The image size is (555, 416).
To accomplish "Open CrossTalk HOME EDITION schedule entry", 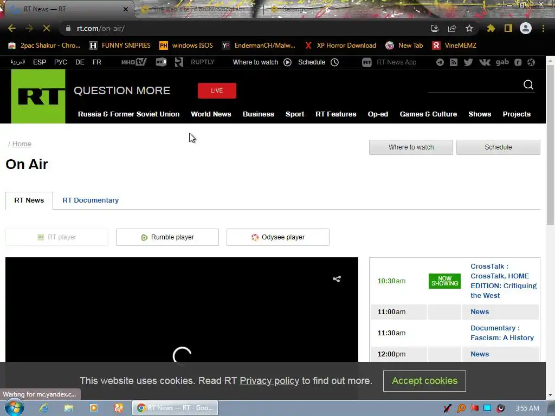I will 504,281.
